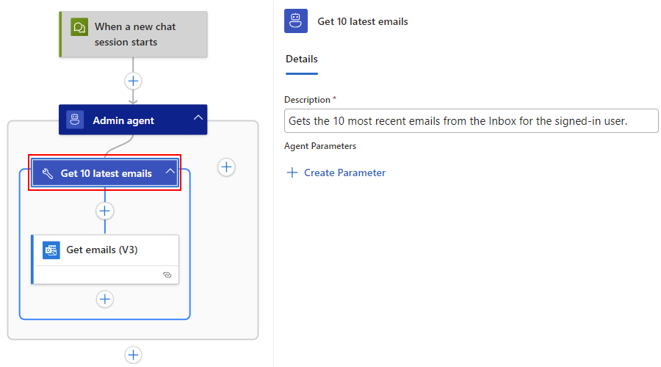Click the Admin agent robot icon
The height and width of the screenshot is (367, 661).
pyautogui.click(x=75, y=120)
